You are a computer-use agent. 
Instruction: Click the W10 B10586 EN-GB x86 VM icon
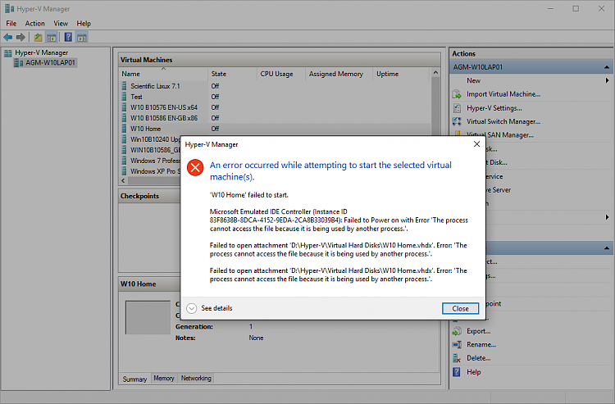tap(125, 118)
